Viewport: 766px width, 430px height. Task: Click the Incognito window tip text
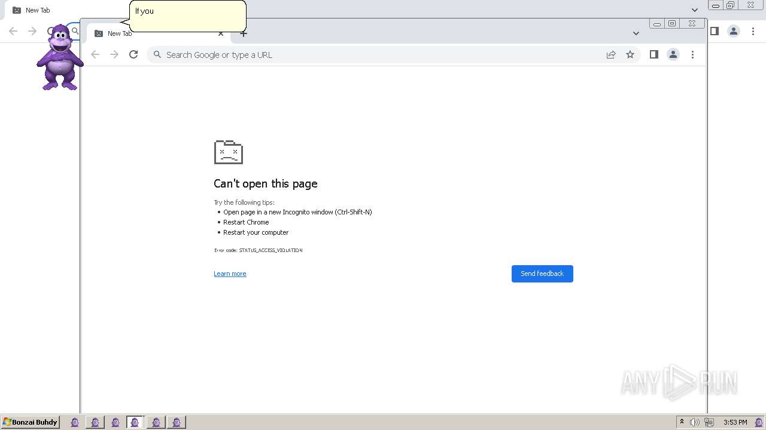[297, 212]
